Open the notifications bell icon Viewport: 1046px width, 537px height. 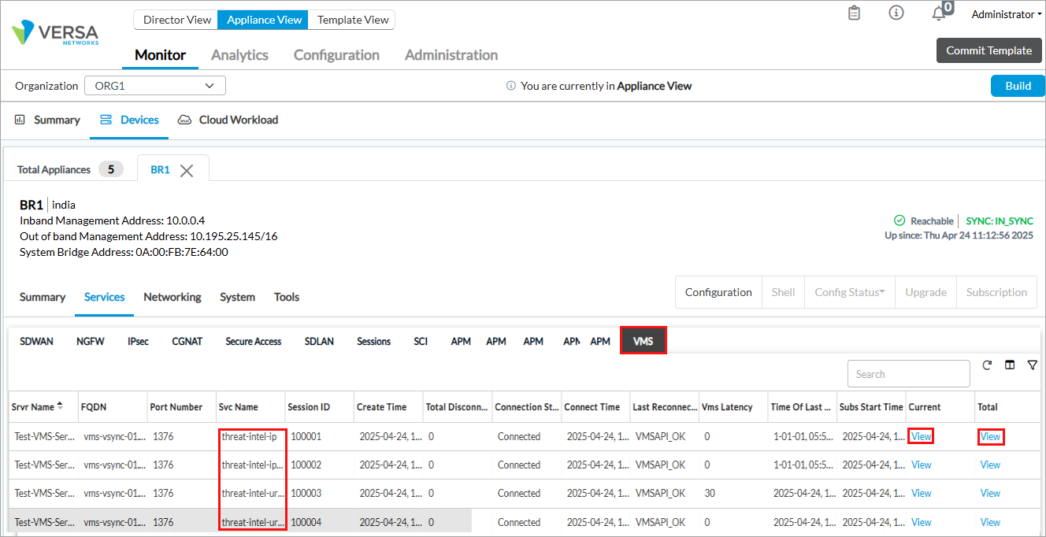click(938, 14)
